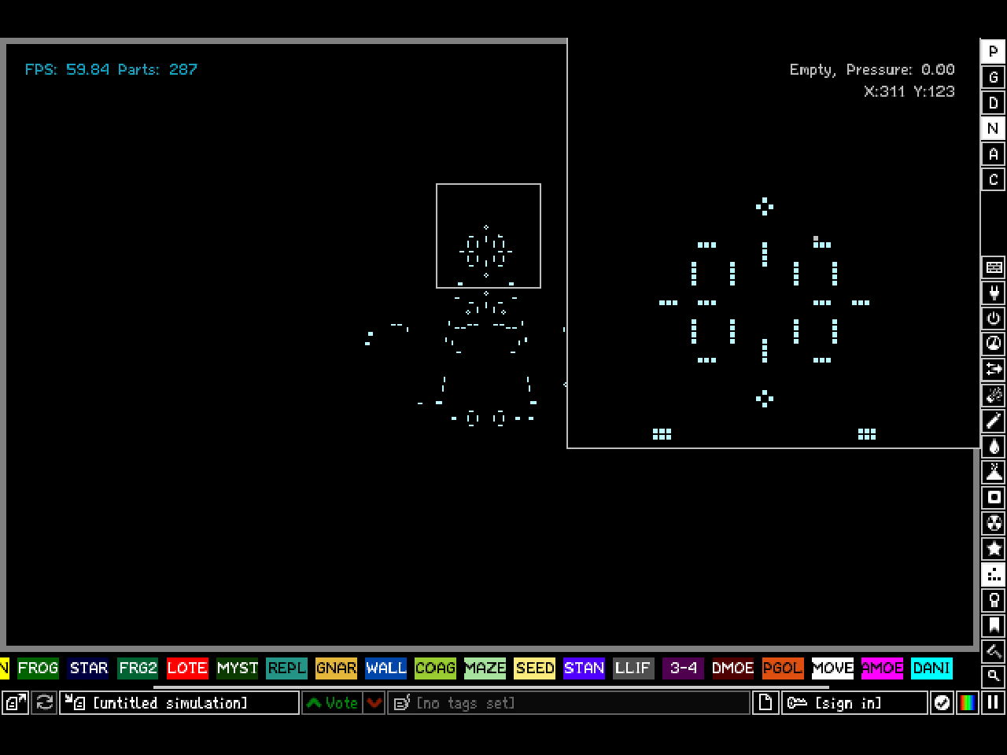
Task: Click the element list horizontal scrollbar
Action: pyautogui.click(x=491, y=687)
